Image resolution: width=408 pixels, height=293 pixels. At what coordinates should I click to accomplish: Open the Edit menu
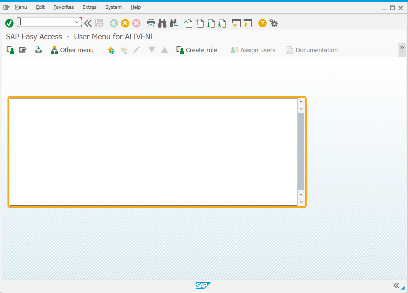pos(40,7)
